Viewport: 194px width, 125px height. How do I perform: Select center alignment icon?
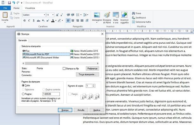click(x=73, y=20)
